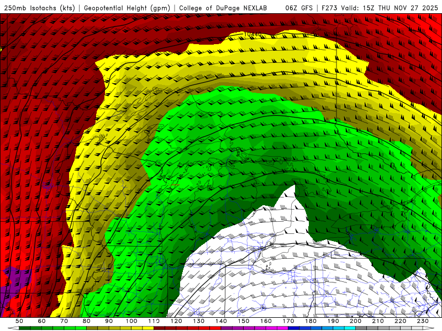Click the bright yellow color bar segment below 110

[x=148, y=328]
